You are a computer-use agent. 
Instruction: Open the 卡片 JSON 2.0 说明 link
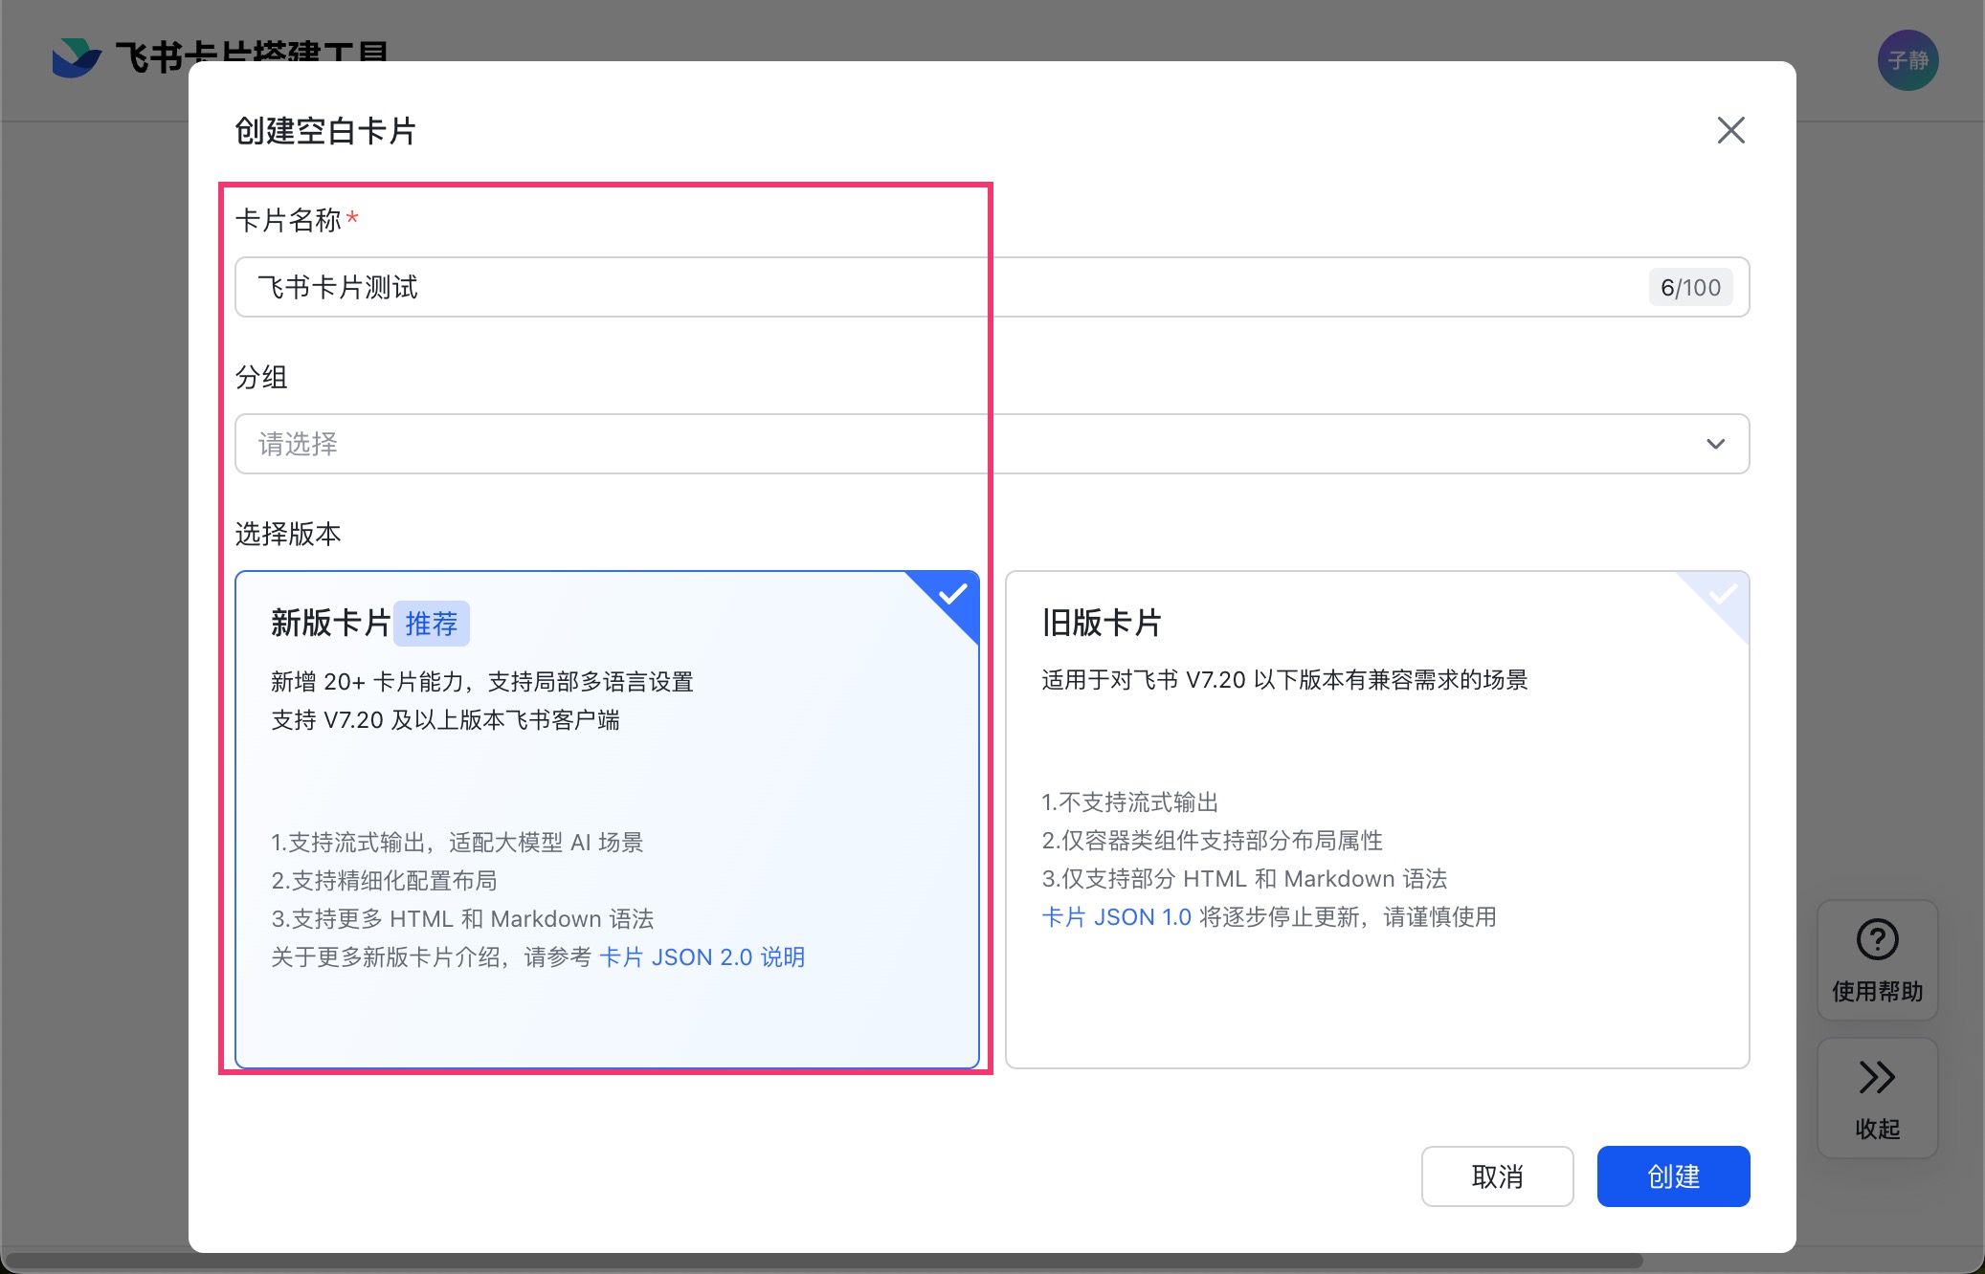[x=702, y=957]
